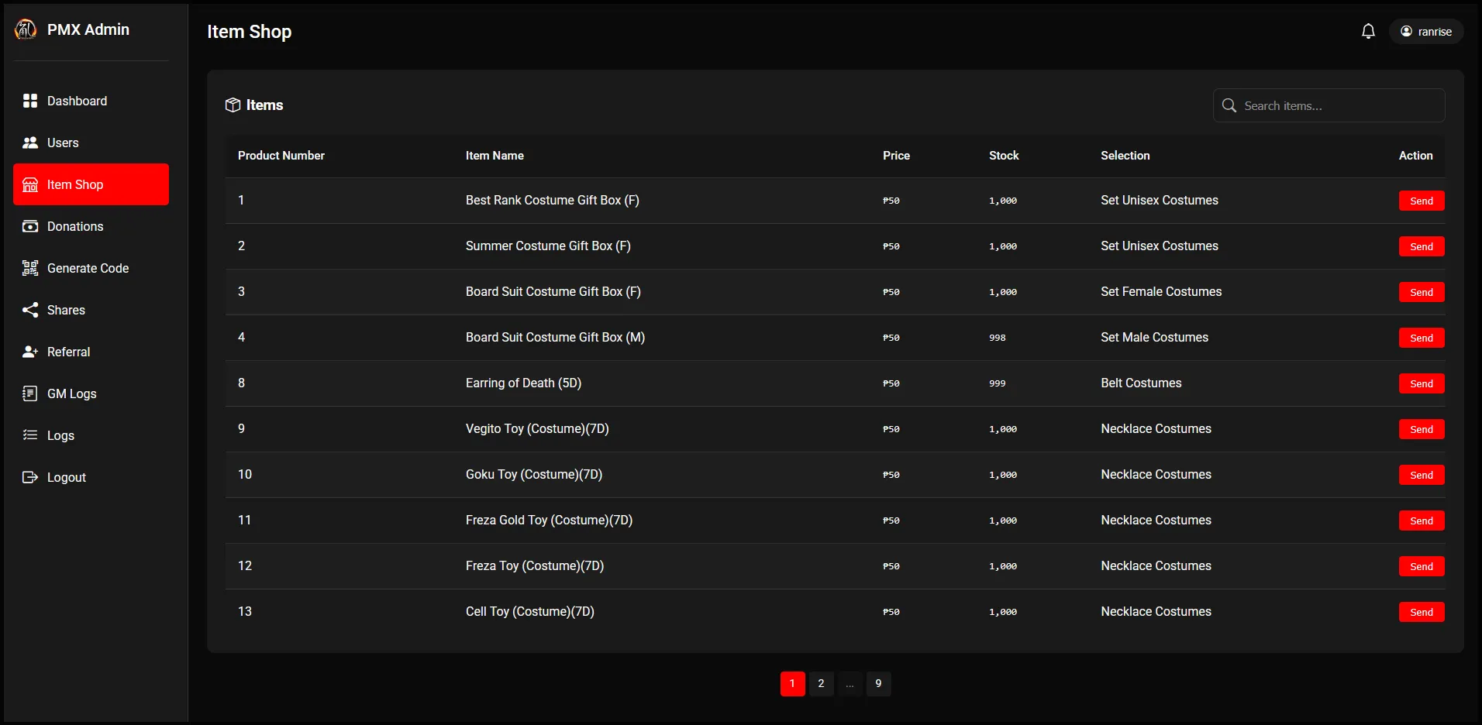Click the Dashboard grid icon

30,101
